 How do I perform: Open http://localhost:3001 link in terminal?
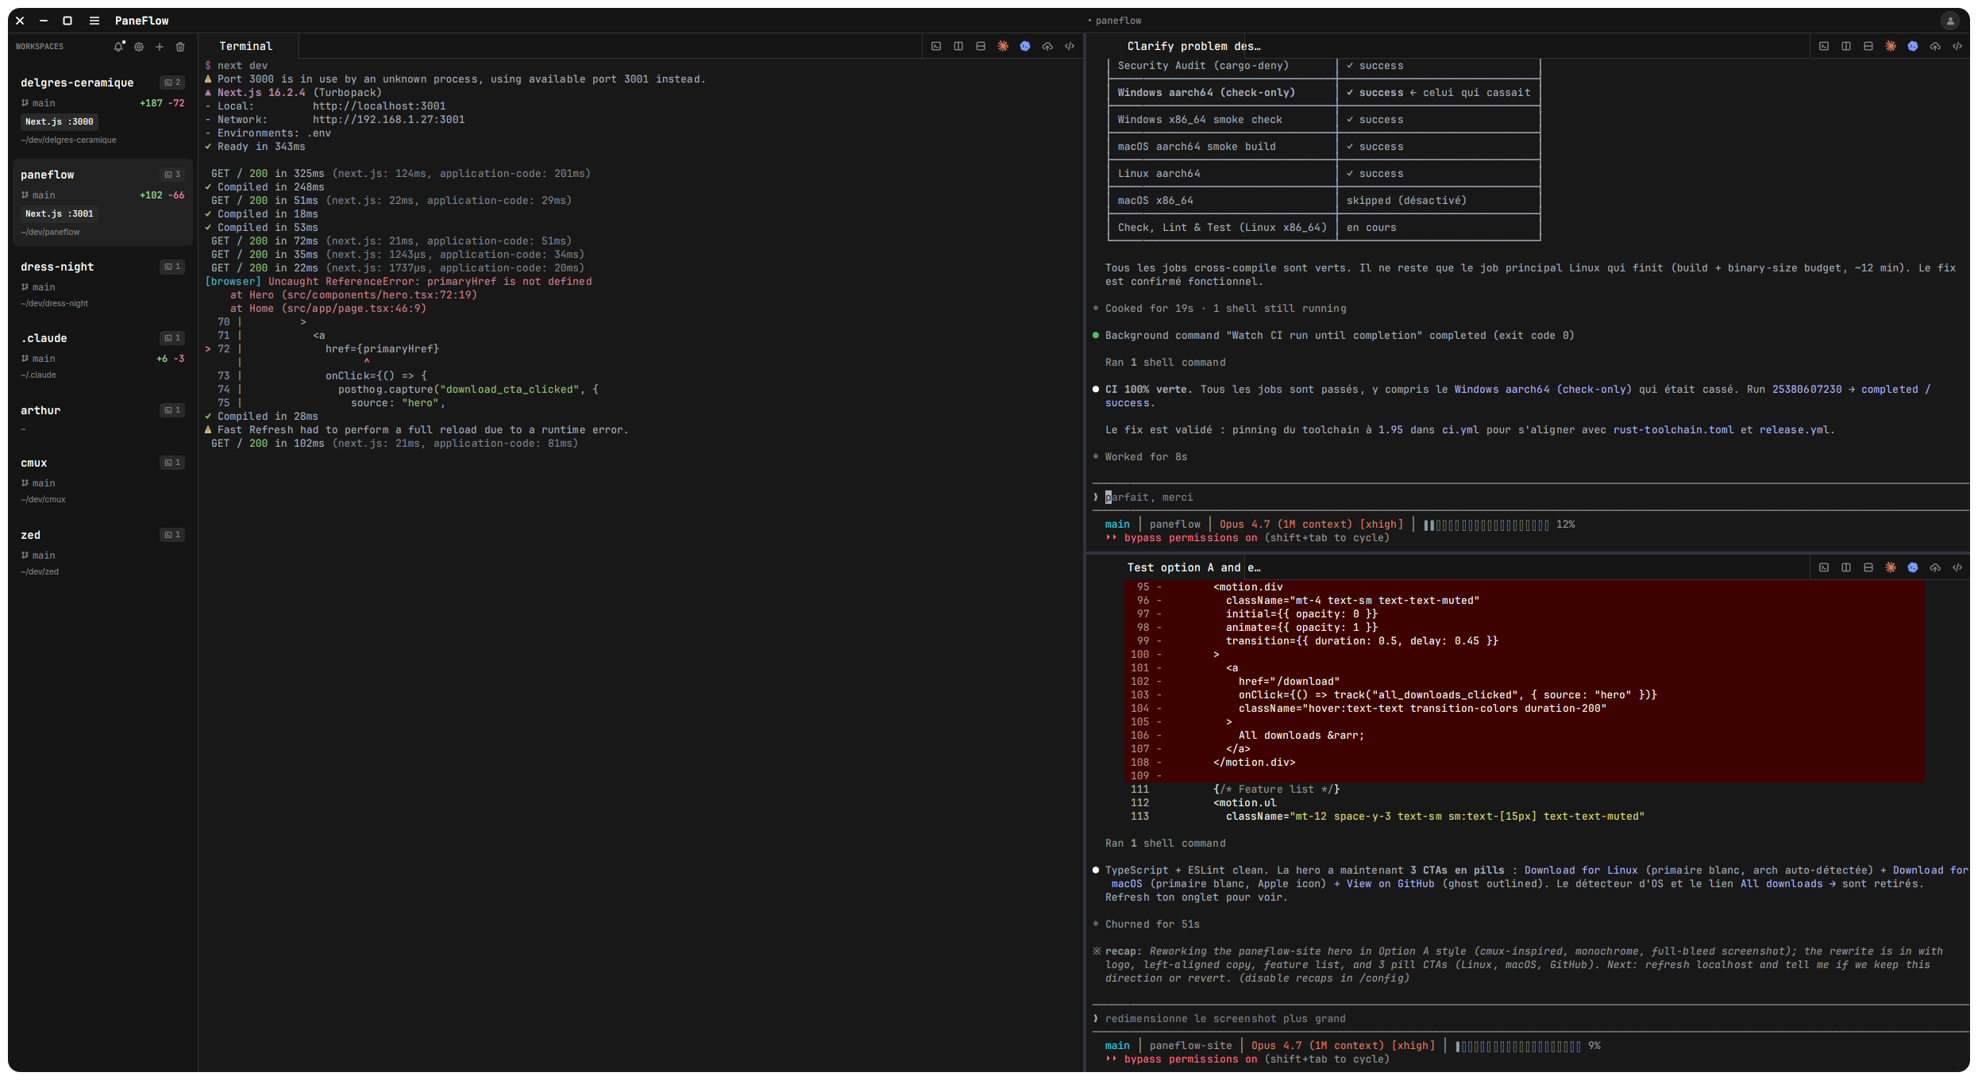379,106
